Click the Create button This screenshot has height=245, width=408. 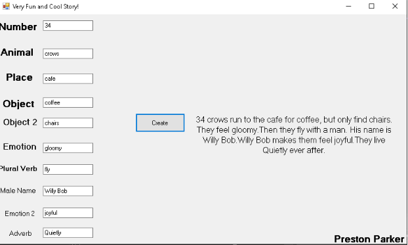pos(160,123)
